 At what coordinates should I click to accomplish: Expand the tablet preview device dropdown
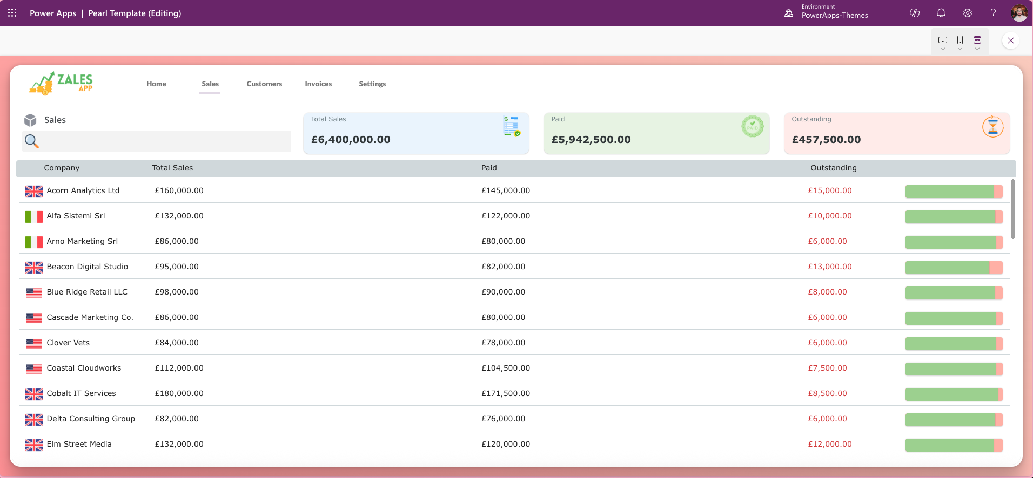(943, 42)
